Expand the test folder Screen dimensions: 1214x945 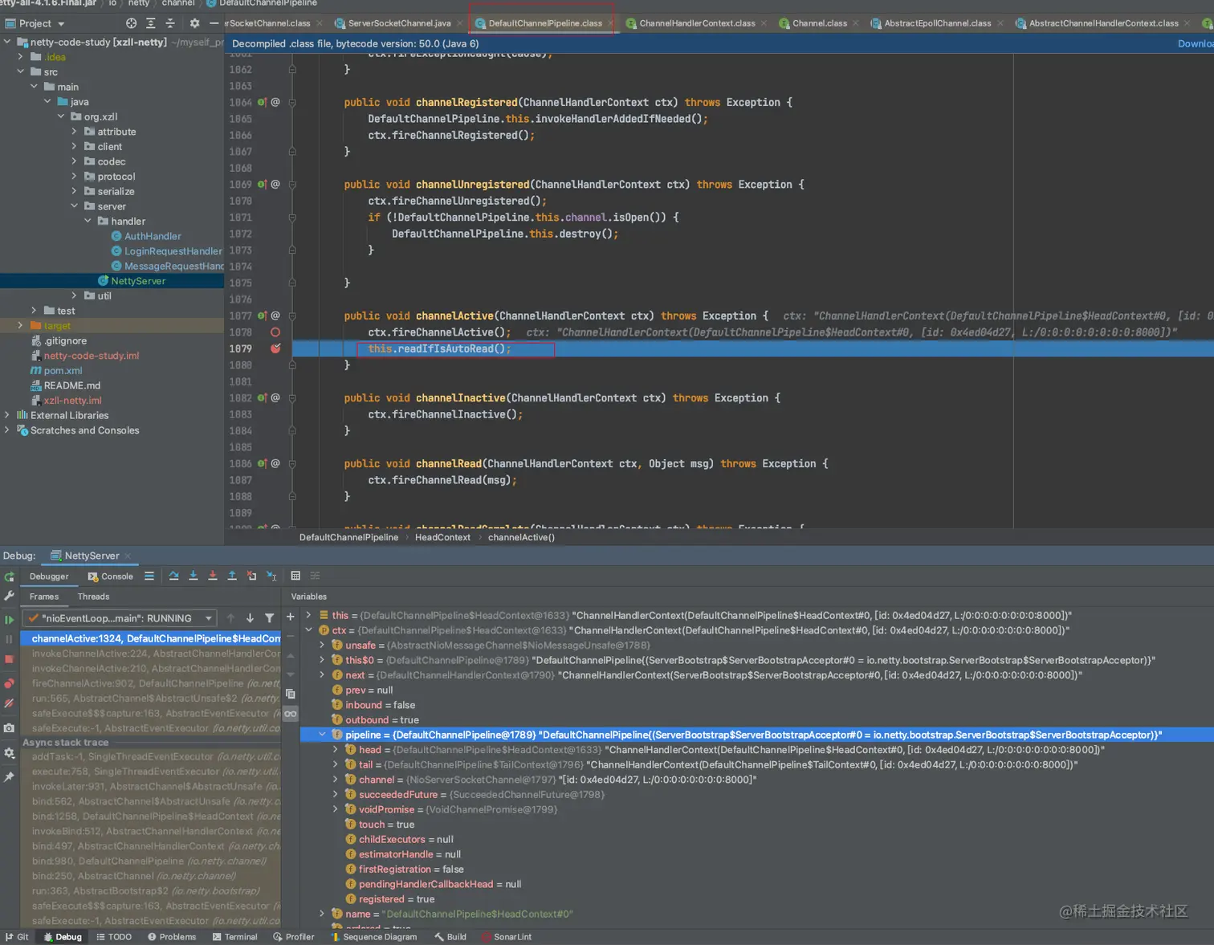34,311
